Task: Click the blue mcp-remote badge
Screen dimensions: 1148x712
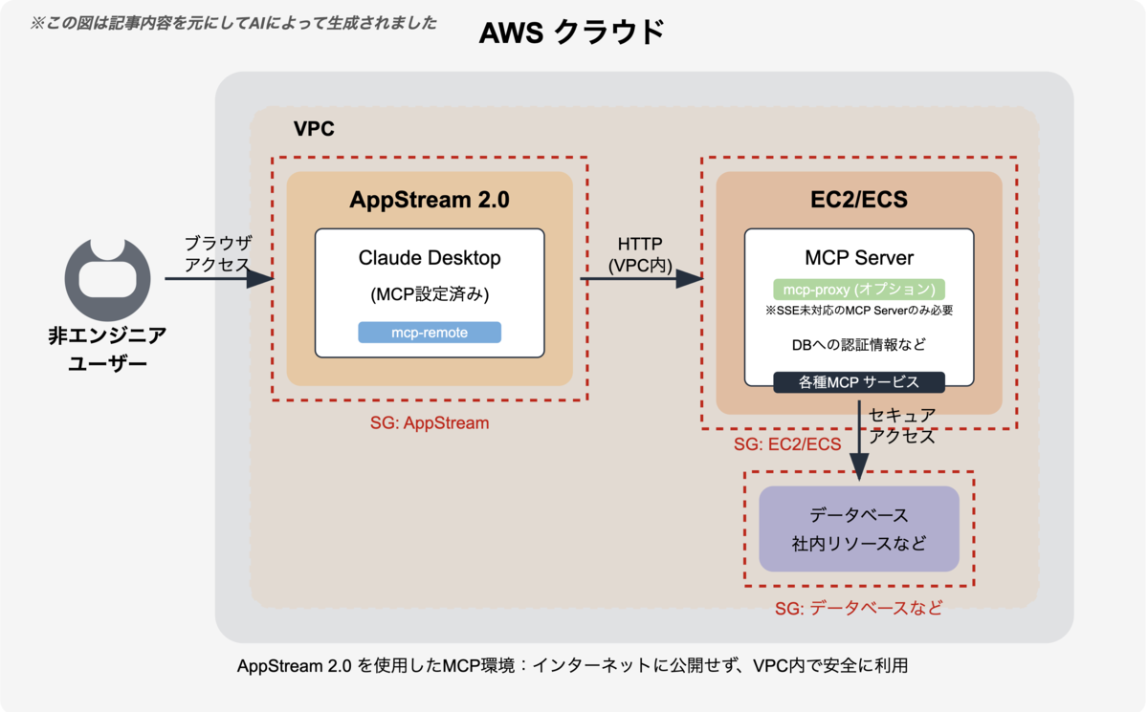Action: pyautogui.click(x=430, y=332)
